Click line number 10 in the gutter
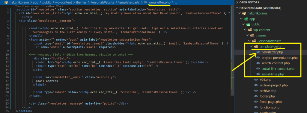307x113 pixels. 7,54
